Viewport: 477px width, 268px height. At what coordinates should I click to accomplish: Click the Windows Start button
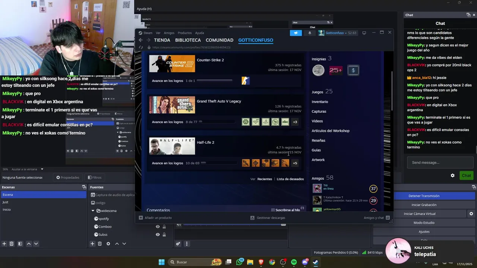click(x=161, y=262)
